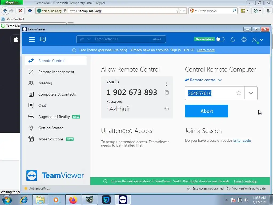Open the Chat section
The image size is (273, 205).
(x=56, y=105)
